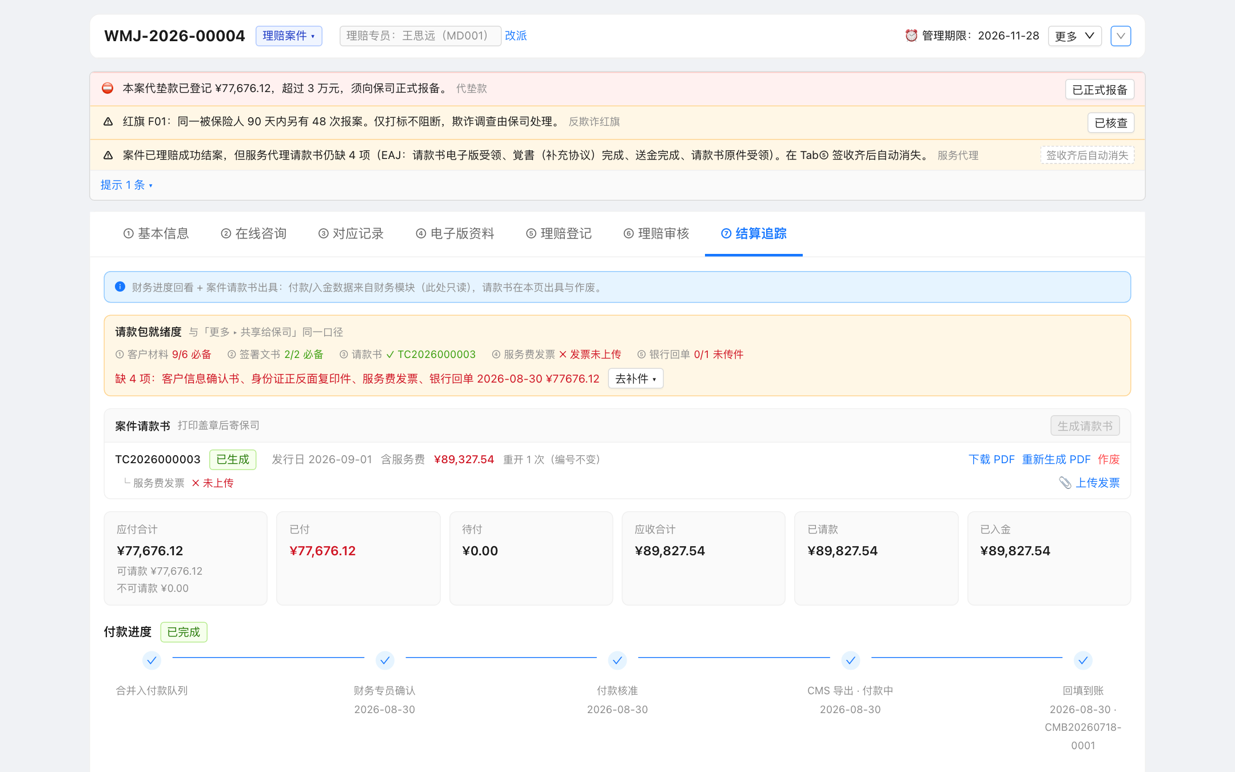Switch to the 电子版资料 tab
Image resolution: width=1235 pixels, height=772 pixels.
click(x=455, y=233)
